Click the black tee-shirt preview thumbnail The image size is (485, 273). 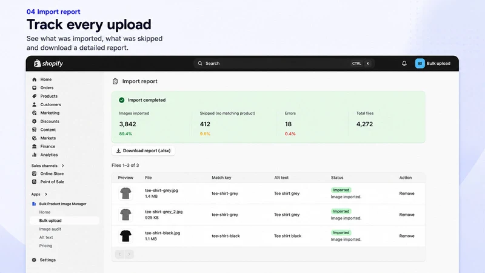(x=125, y=236)
